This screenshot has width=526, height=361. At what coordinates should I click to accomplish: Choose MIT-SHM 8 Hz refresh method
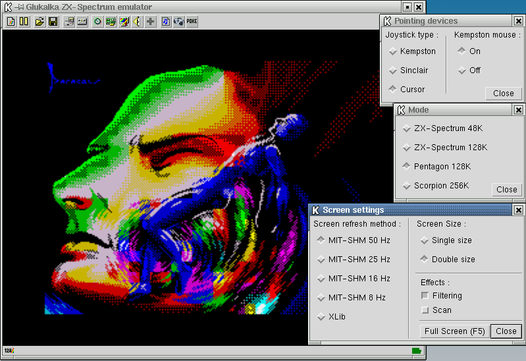[x=352, y=298]
